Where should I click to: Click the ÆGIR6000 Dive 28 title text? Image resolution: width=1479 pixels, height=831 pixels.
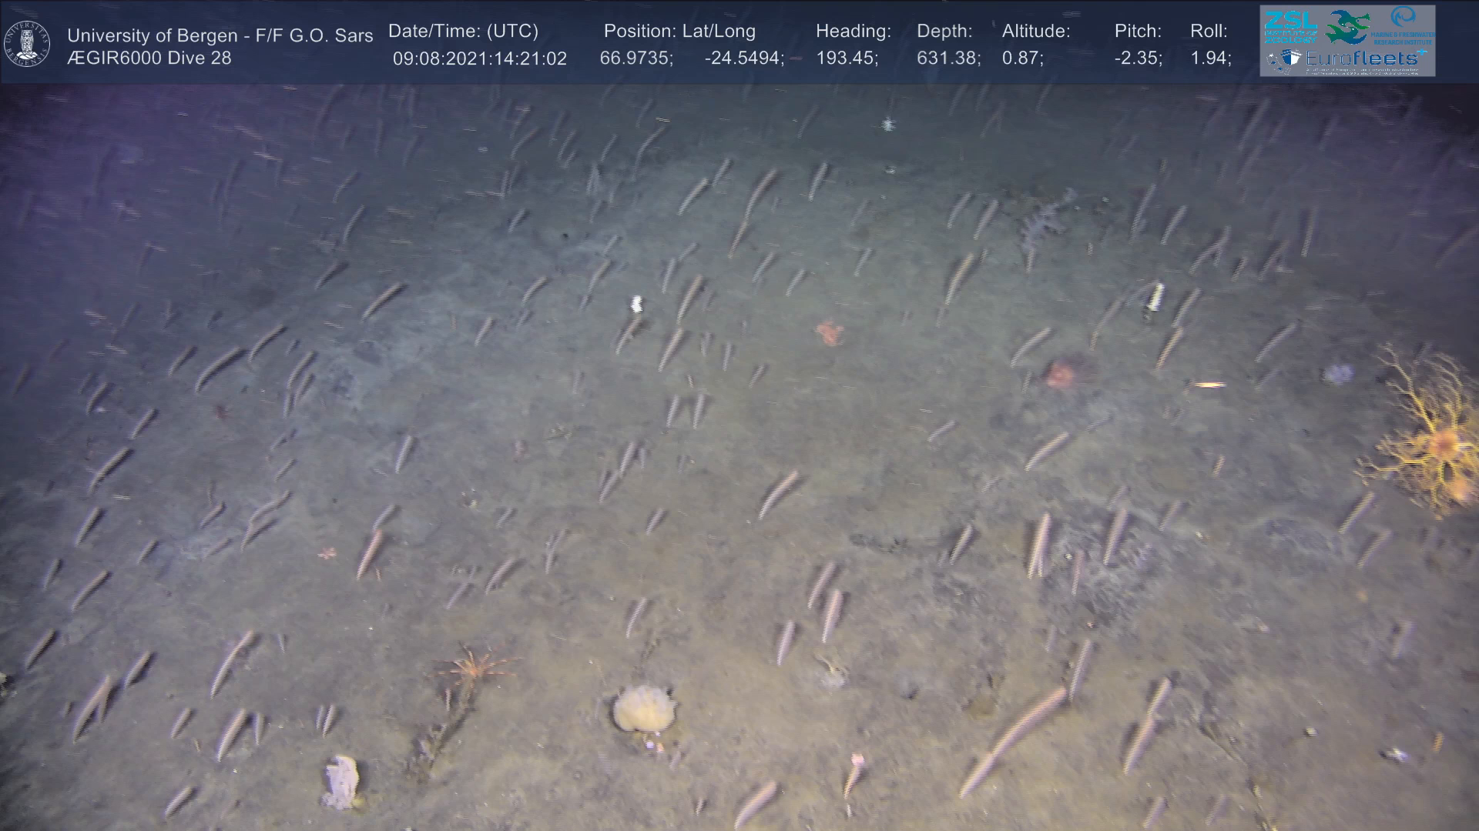(x=149, y=58)
